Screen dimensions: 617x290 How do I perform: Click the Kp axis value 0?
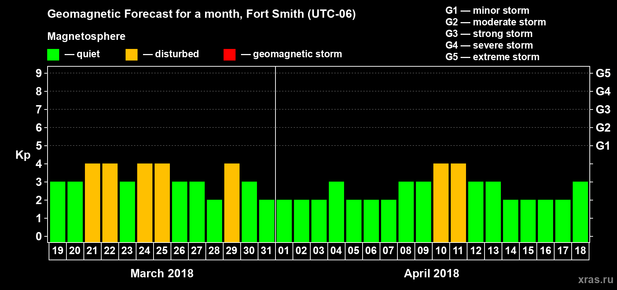click(x=39, y=236)
